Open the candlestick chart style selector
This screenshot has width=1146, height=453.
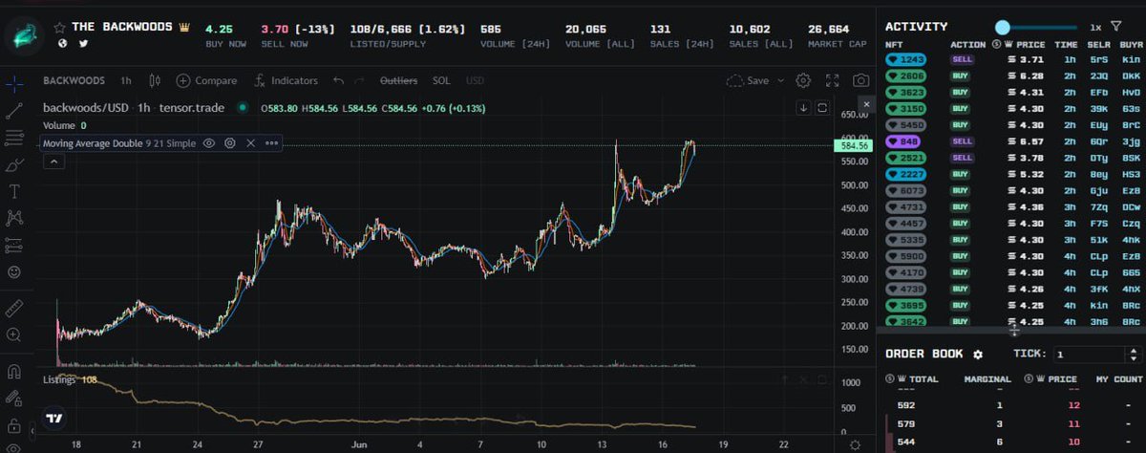tap(157, 81)
